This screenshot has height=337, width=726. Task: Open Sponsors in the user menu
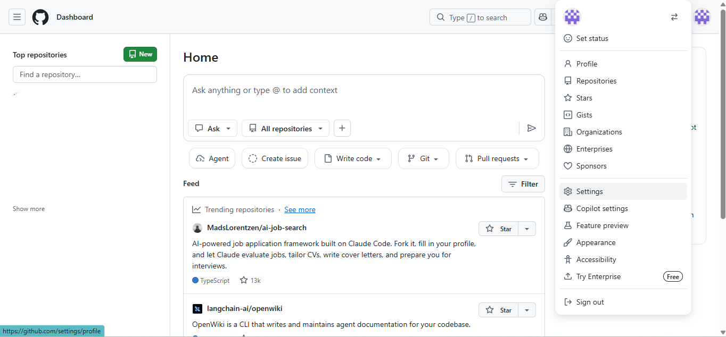pyautogui.click(x=623, y=166)
